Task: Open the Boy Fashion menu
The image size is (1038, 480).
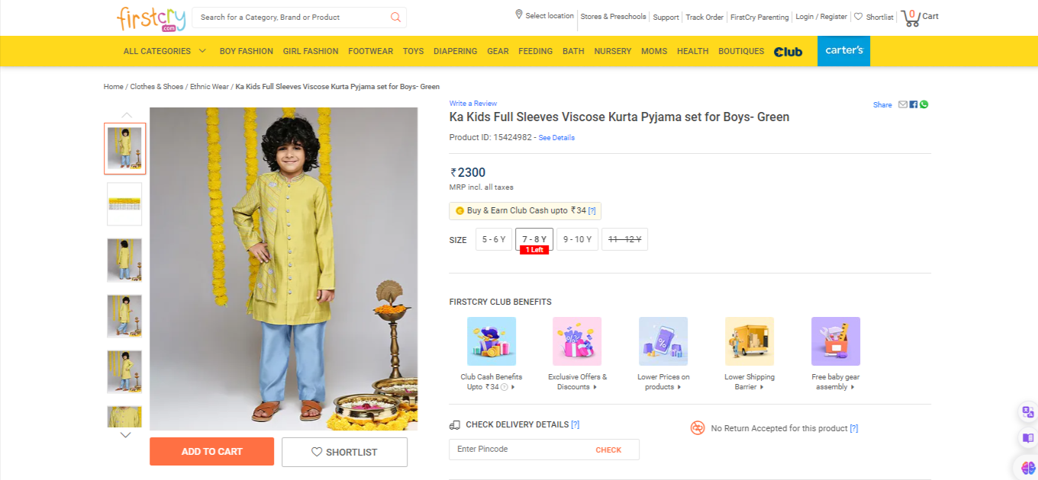Action: click(x=246, y=51)
